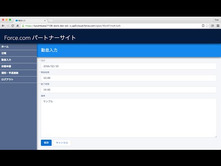221x166 pixels.
Task: Click the round extension icon in toolbar
Action: pos(212,26)
